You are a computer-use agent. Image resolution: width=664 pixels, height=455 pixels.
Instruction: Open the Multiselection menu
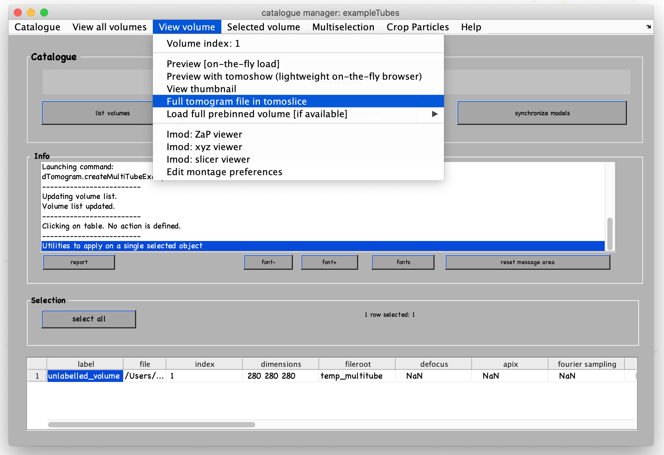(x=343, y=27)
